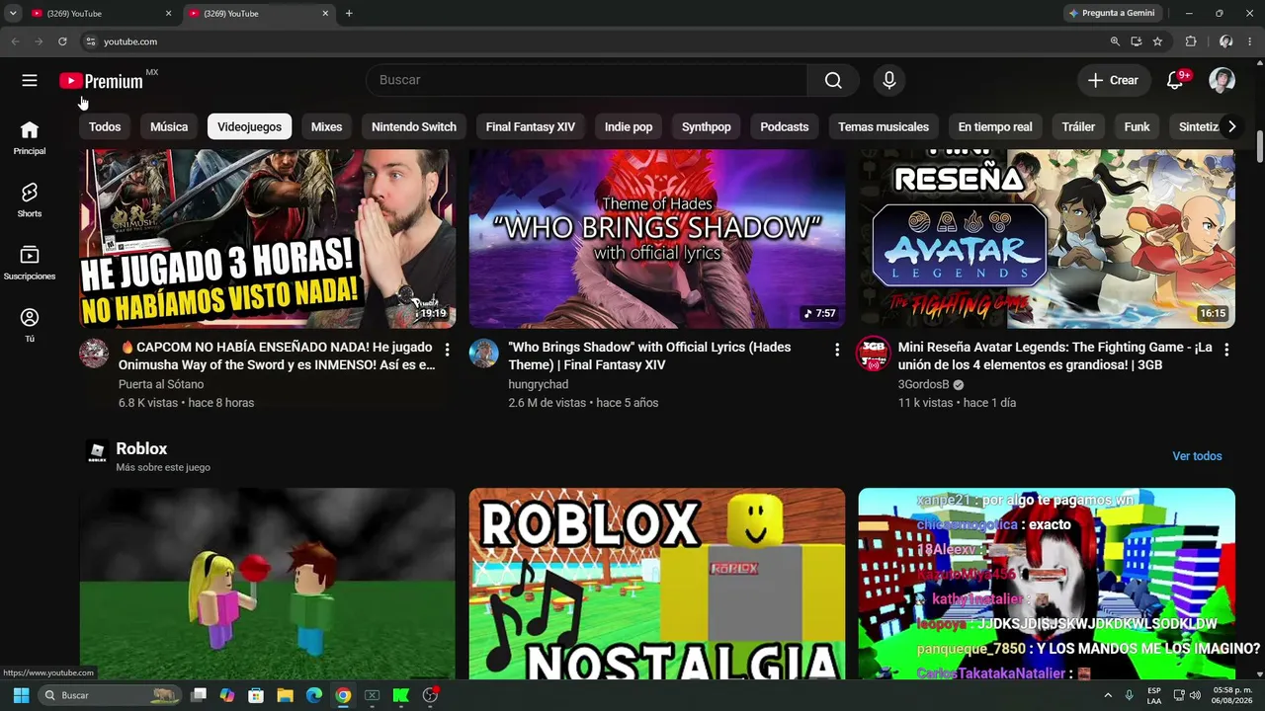Open the 3GordosB channel name
1265x711 pixels.
click(x=923, y=384)
